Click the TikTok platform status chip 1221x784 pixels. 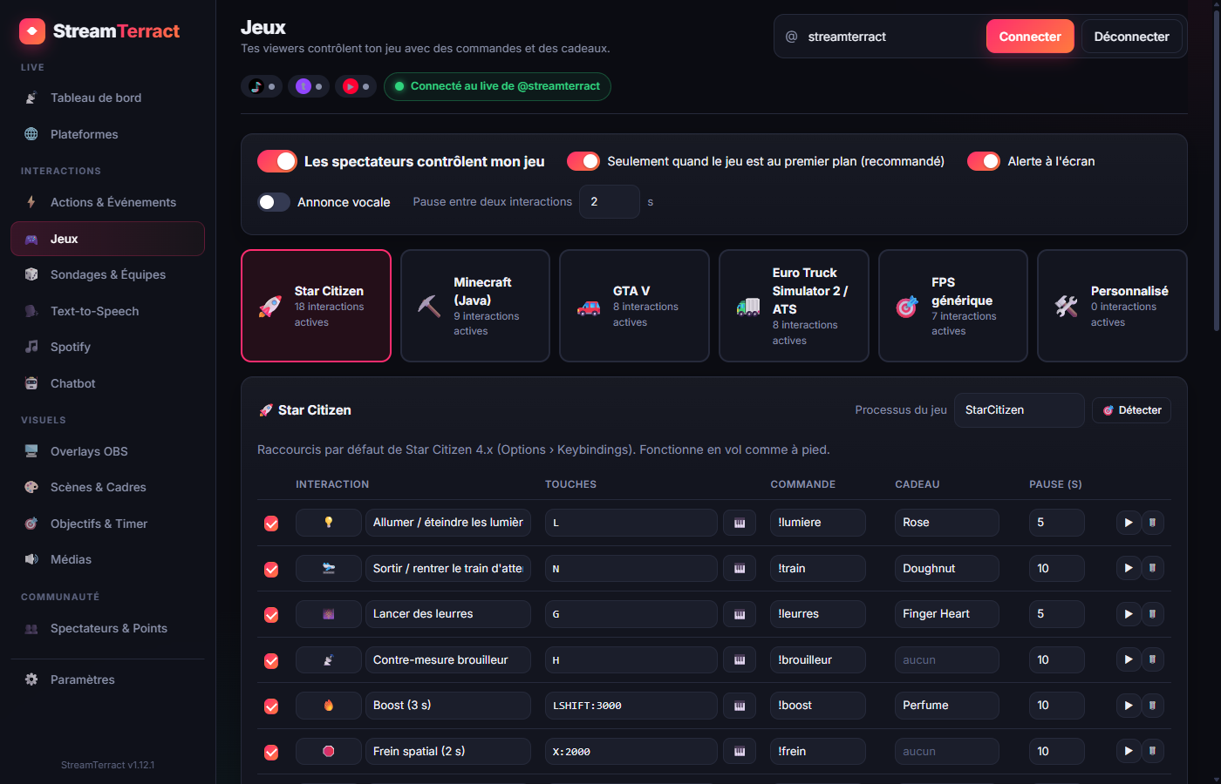pyautogui.click(x=262, y=86)
